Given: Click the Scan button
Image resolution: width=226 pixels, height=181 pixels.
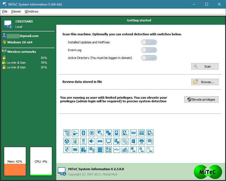Looking at the screenshot, I should (x=205, y=66).
